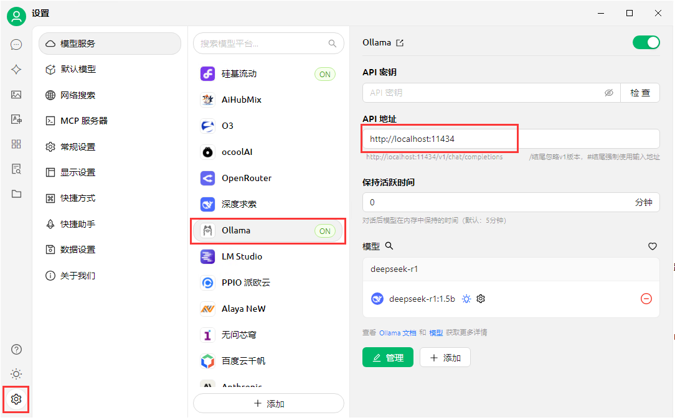Click the green 管理 button

coord(388,357)
